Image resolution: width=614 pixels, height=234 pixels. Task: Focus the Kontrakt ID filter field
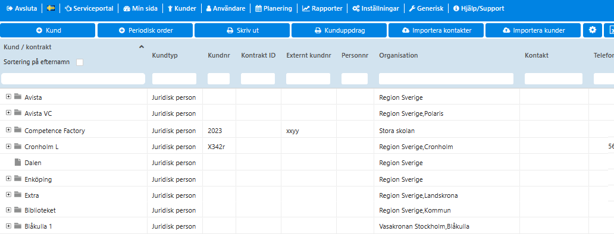pos(258,78)
